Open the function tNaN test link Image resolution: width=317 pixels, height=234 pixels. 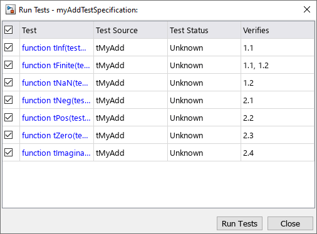tap(55, 83)
